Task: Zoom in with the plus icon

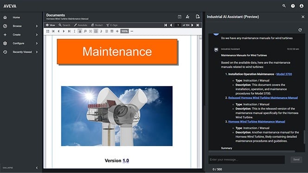Action: point(117,31)
